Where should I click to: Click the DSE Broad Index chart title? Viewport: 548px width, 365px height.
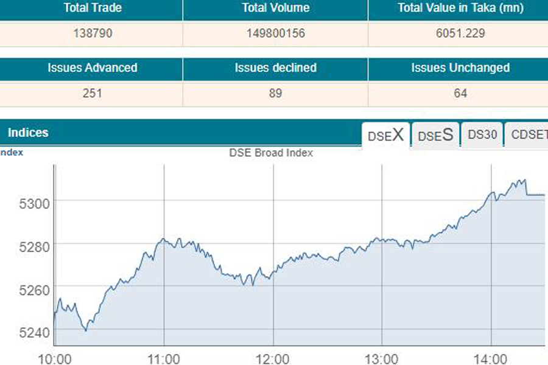(x=270, y=153)
